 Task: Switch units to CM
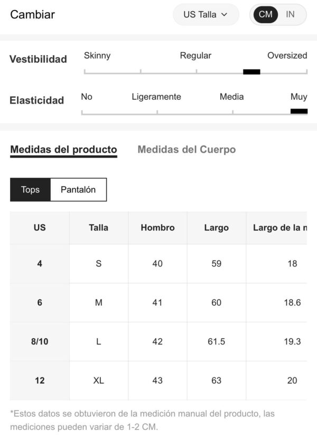point(265,14)
